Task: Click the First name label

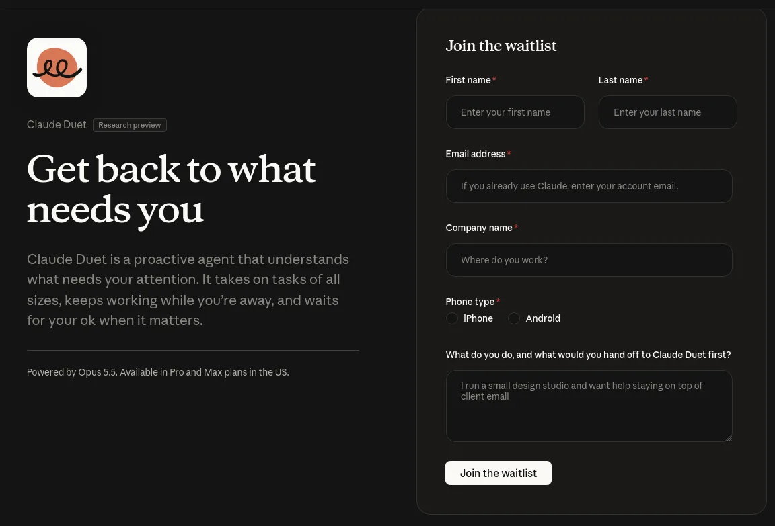Action: point(468,80)
